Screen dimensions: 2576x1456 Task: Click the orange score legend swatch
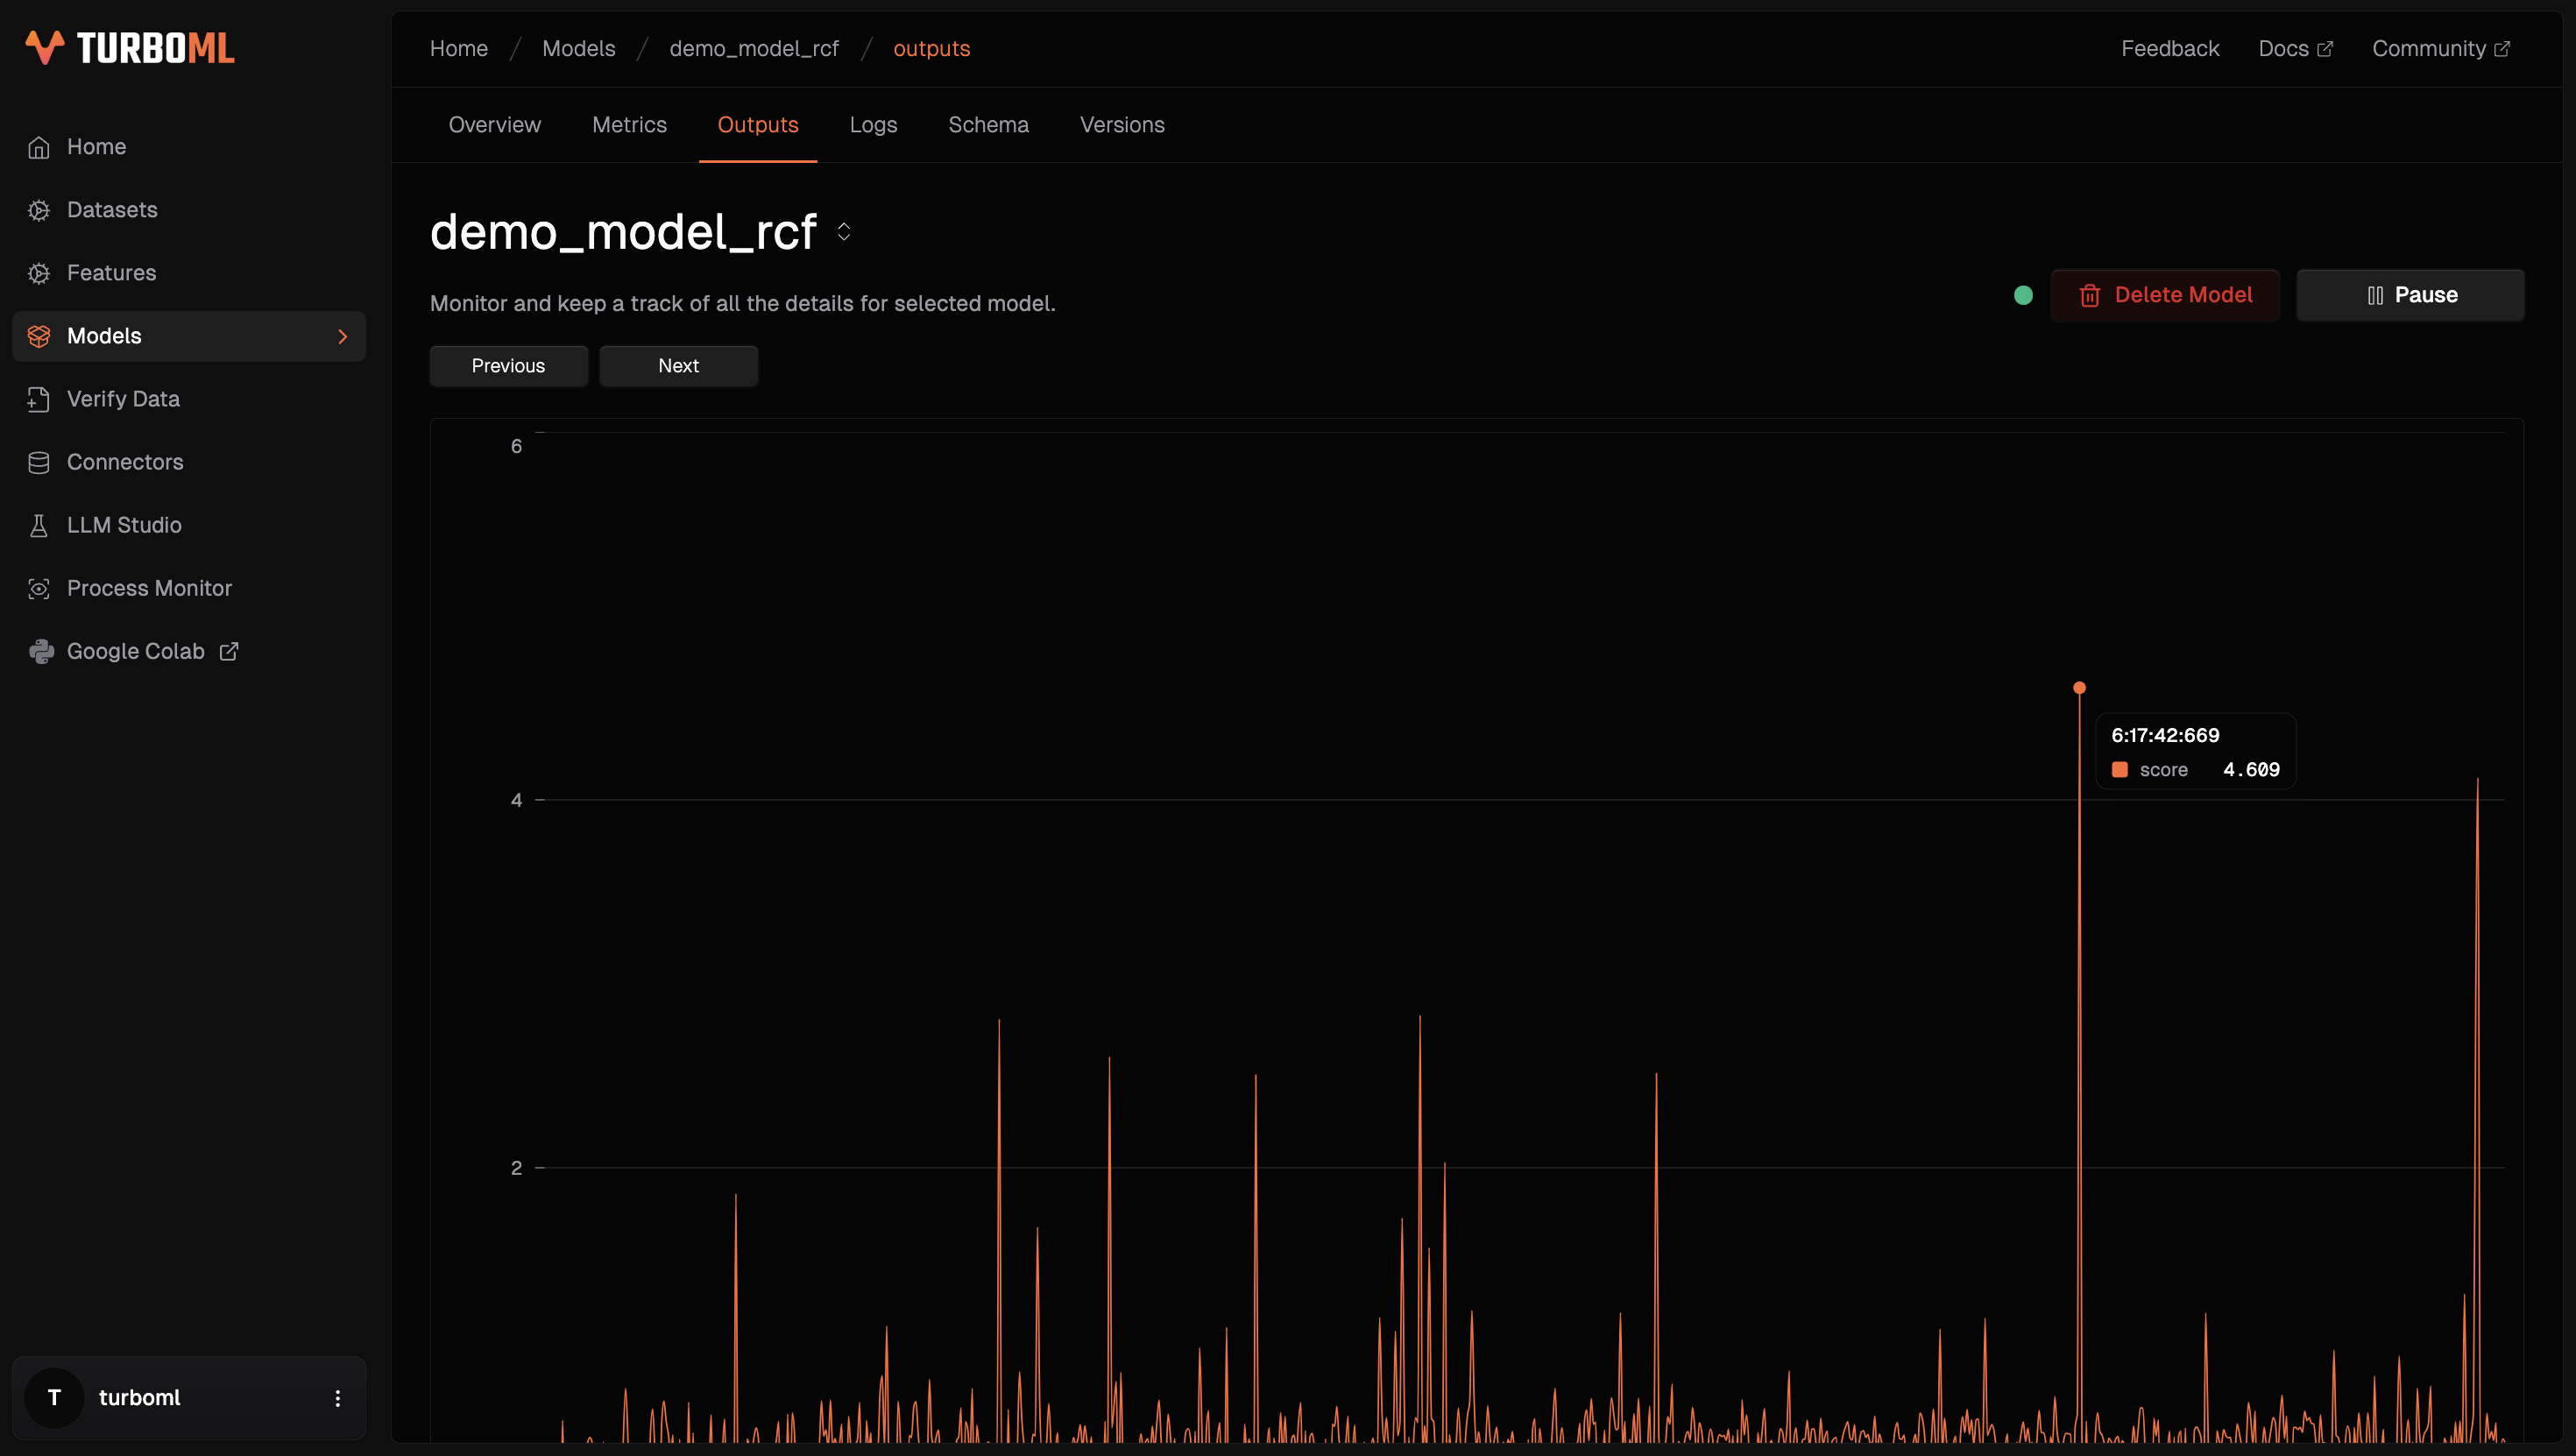pyautogui.click(x=2119, y=770)
